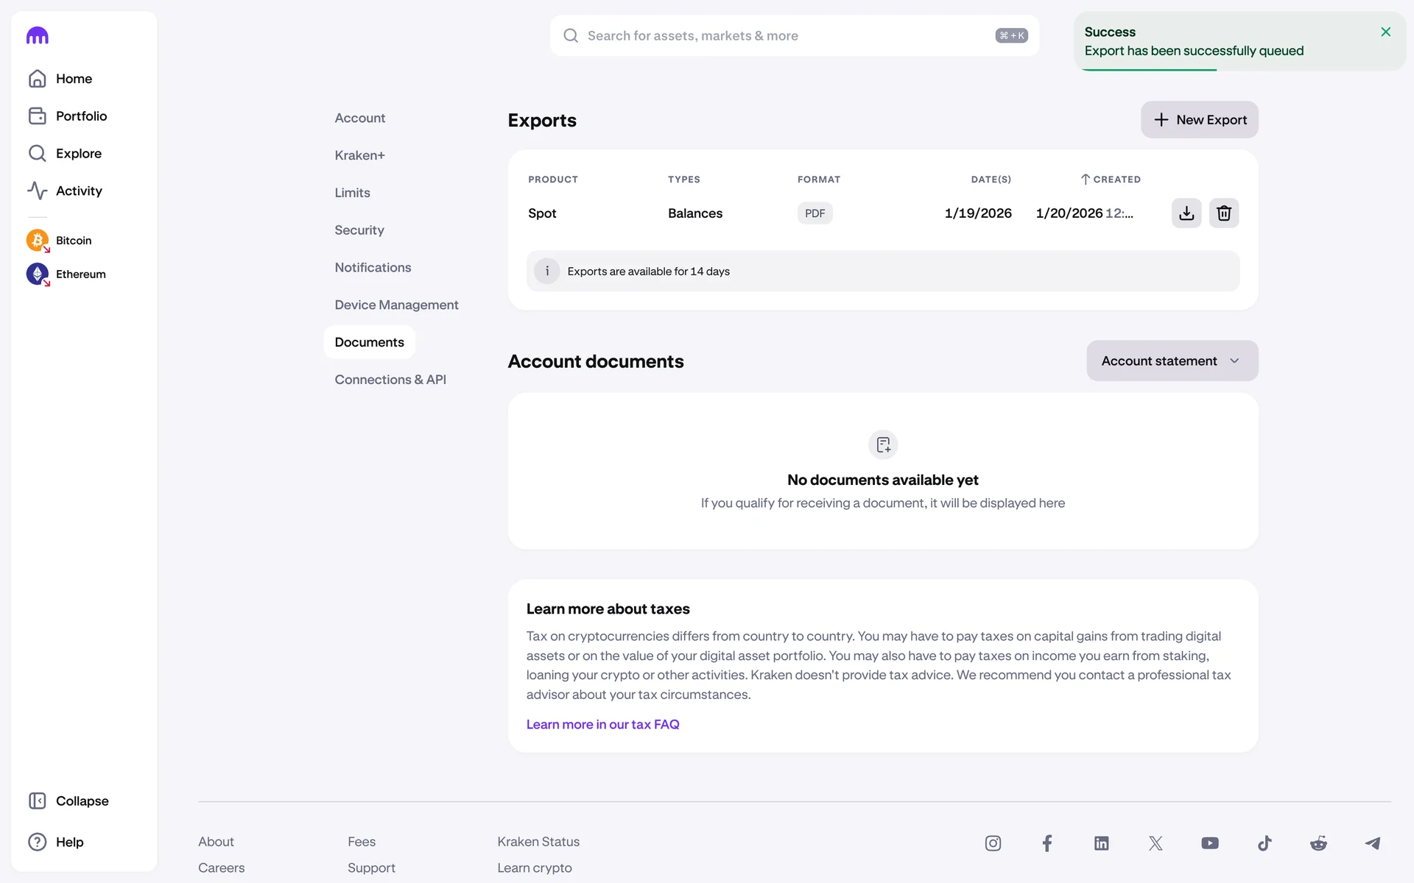Open the tax FAQ link
Image resolution: width=1414 pixels, height=883 pixels.
click(x=602, y=725)
